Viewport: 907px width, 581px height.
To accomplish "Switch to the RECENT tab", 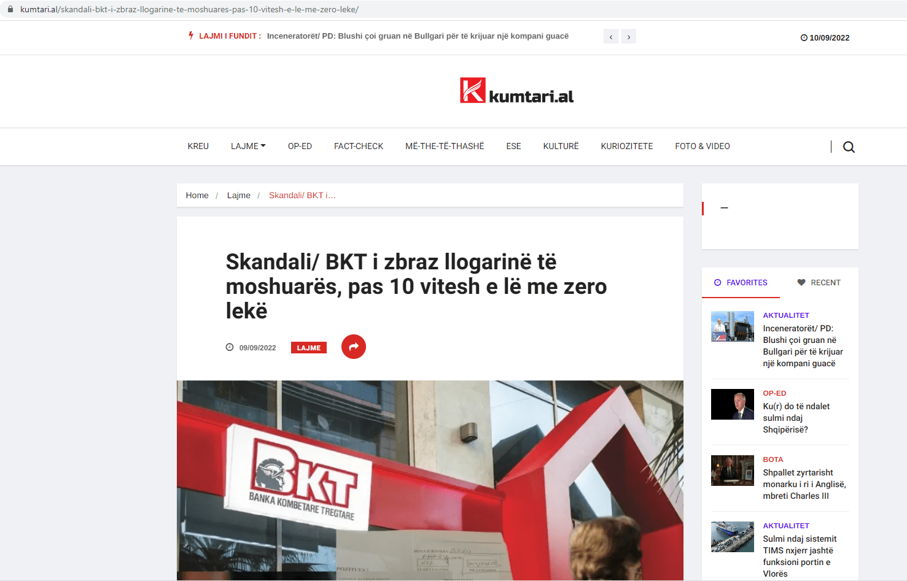I will 819,283.
